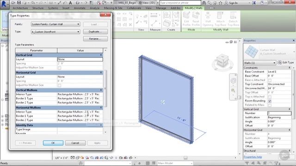Screen dimensions: 296x166
Task: Collapse the Constraints section in Properties palette
Action: coord(290,68)
